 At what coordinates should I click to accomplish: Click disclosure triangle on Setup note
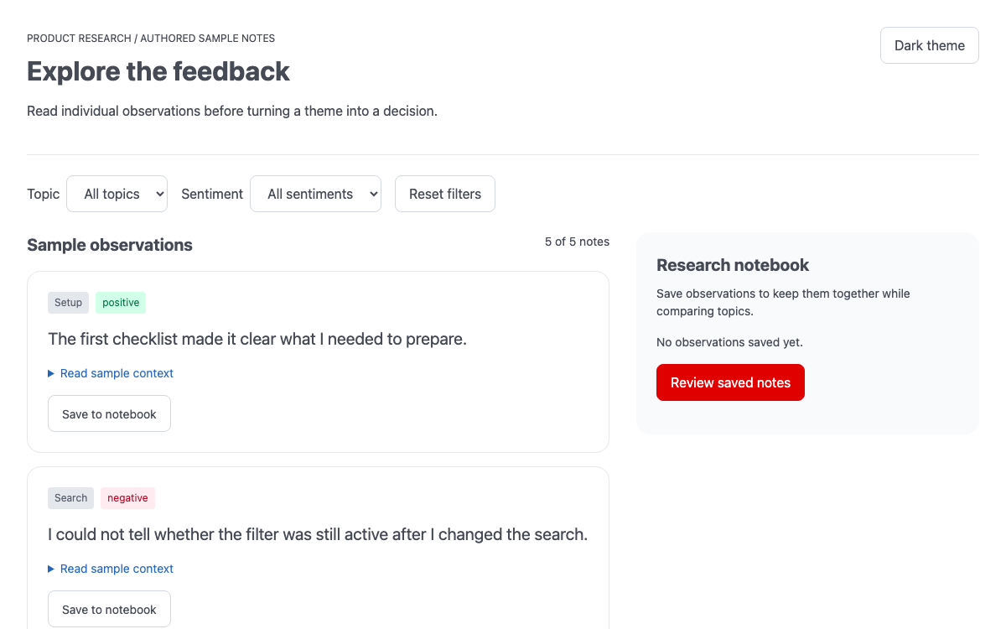coord(51,373)
